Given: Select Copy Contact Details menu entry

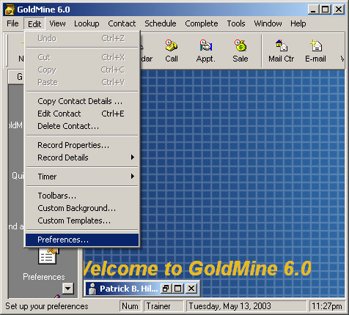Looking at the screenshot, I should click(x=82, y=101).
